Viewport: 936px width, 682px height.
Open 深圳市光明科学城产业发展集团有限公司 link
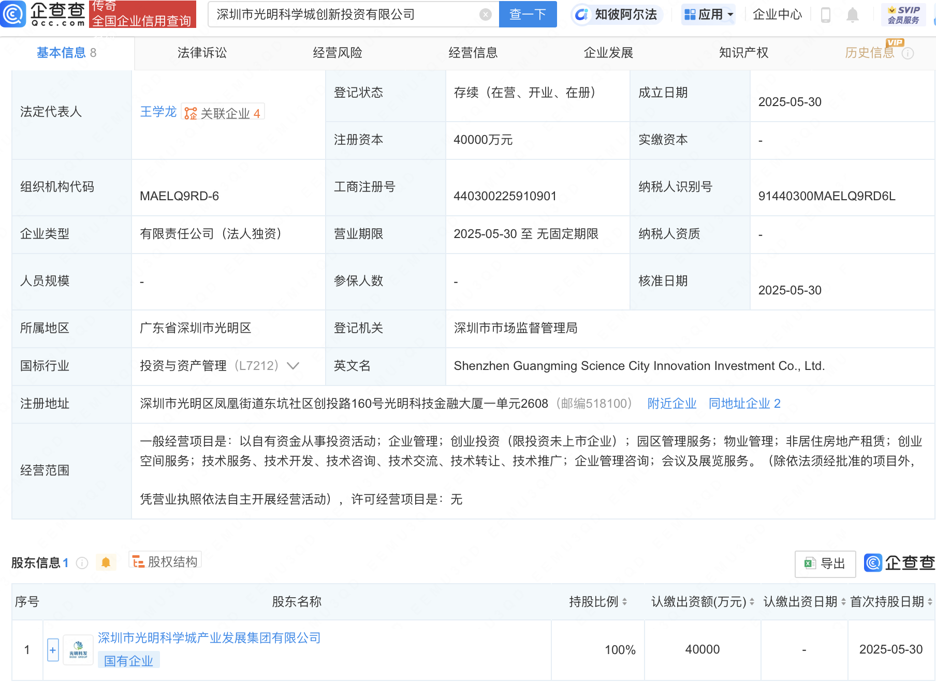209,638
